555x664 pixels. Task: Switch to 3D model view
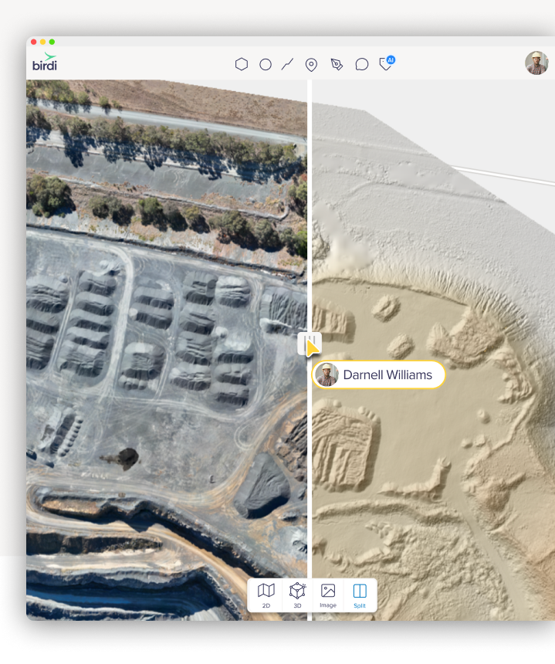(x=298, y=595)
